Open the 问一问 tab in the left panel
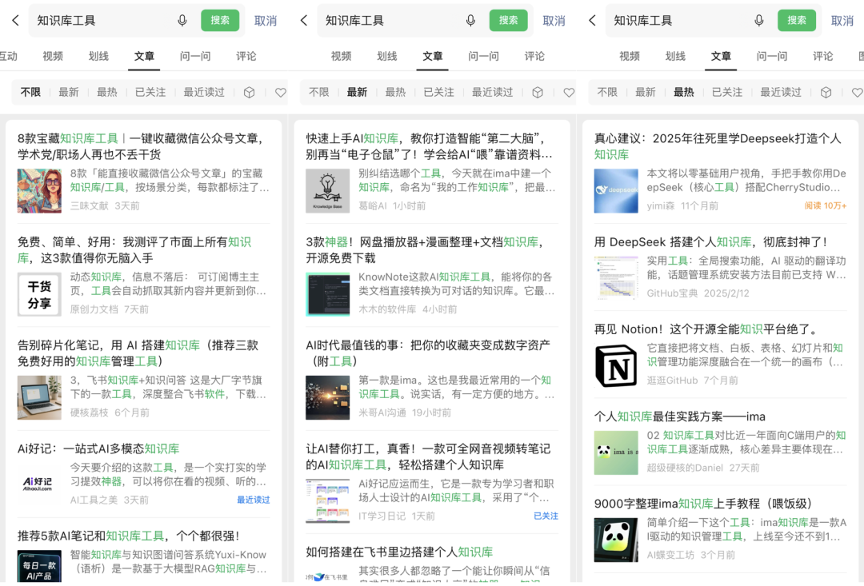Screen dimensions: 864x586 [195, 56]
